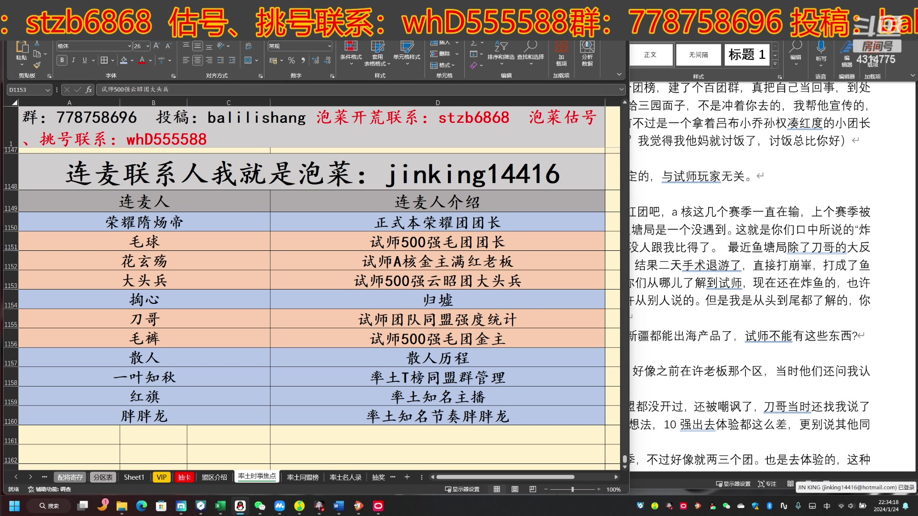This screenshot has height=516, width=918.
Task: Click cell containing 毛球
Action: (x=144, y=242)
